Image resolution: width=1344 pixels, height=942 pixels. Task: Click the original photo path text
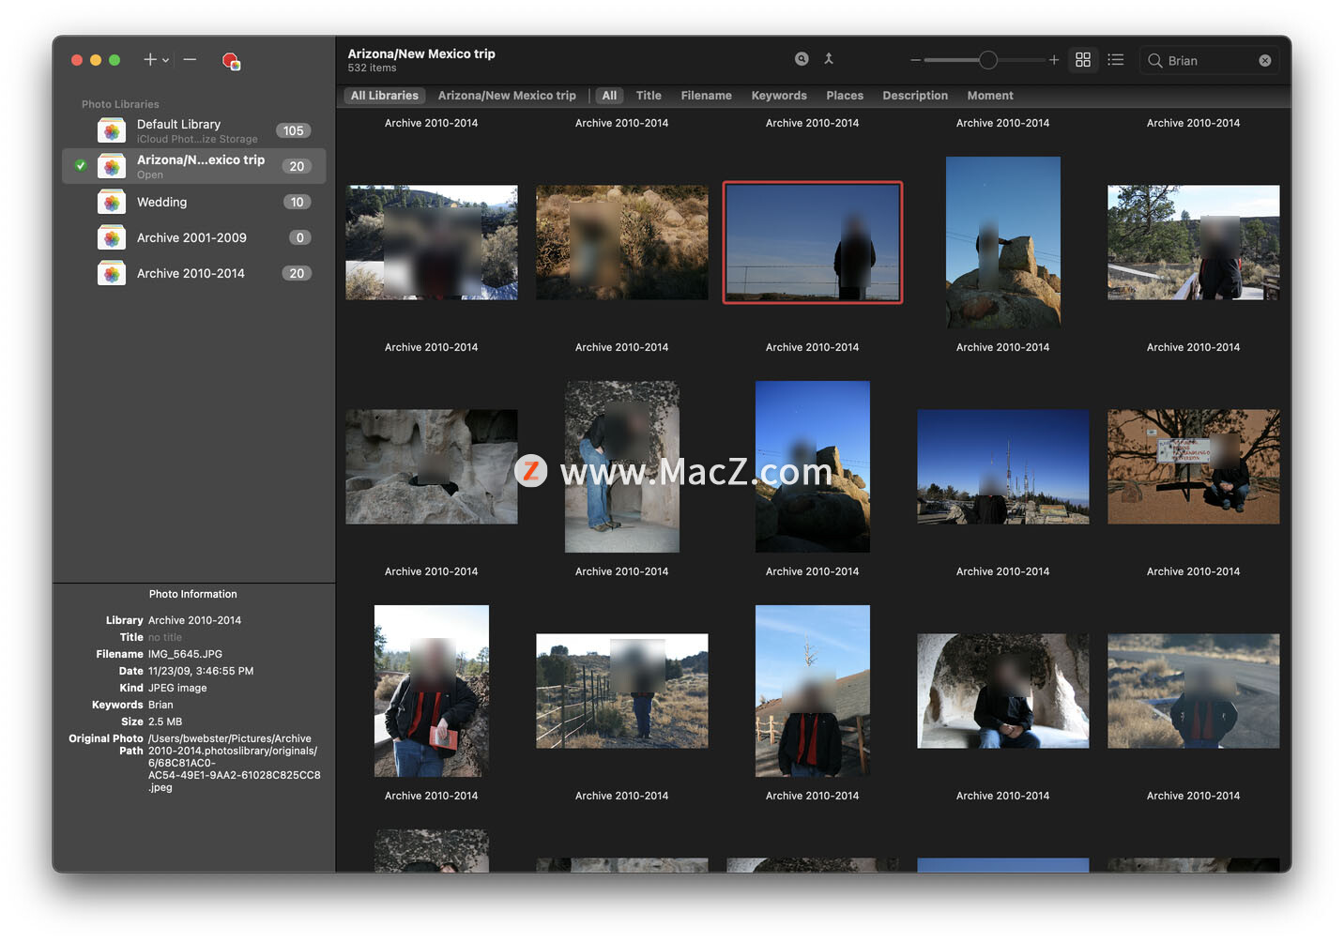235,763
